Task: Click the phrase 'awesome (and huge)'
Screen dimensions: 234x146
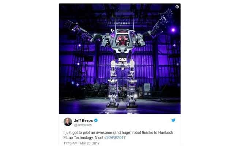Action: (x=114, y=132)
